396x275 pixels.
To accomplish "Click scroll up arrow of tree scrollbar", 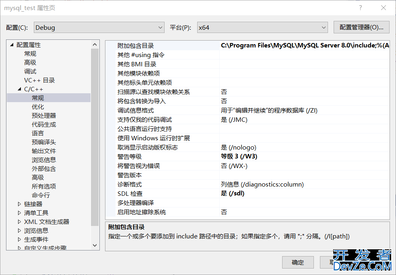I will point(95,45).
